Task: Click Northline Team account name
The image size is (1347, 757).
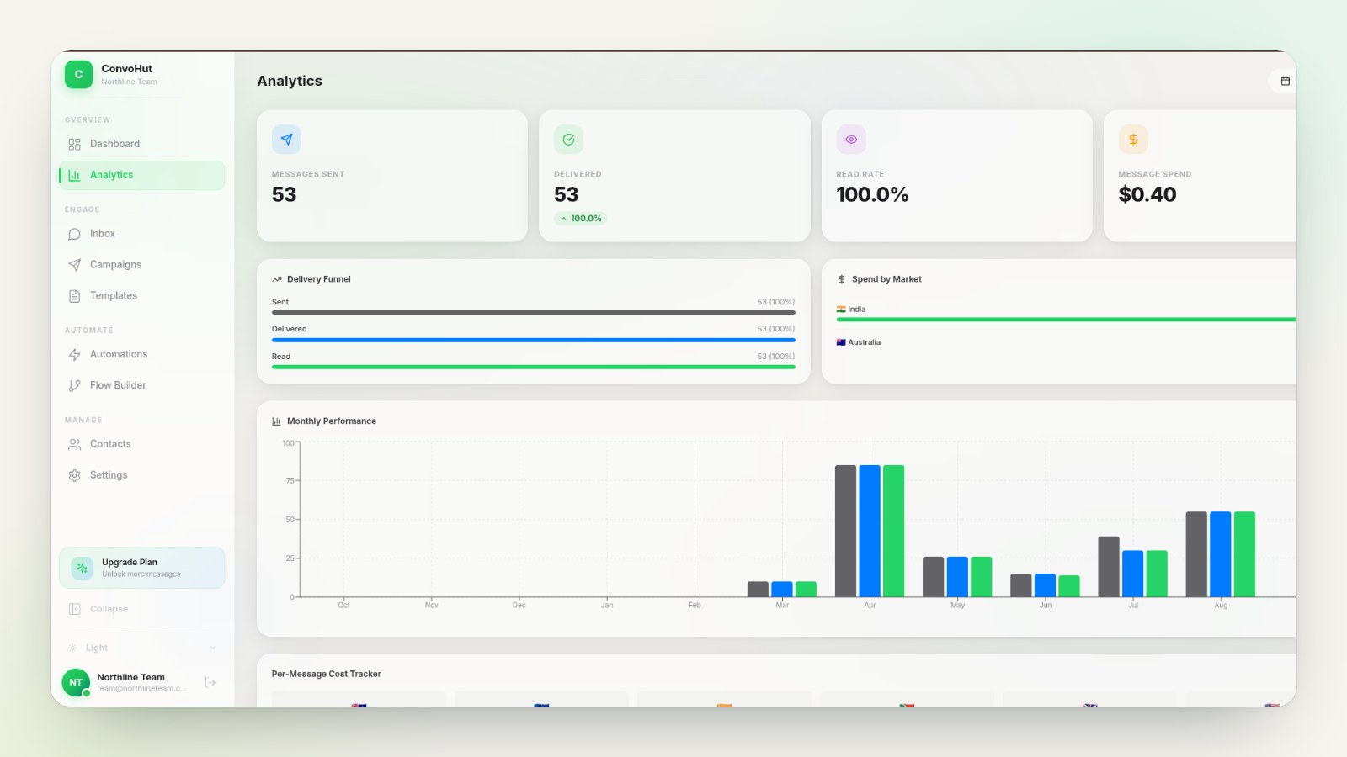Action: [x=130, y=677]
